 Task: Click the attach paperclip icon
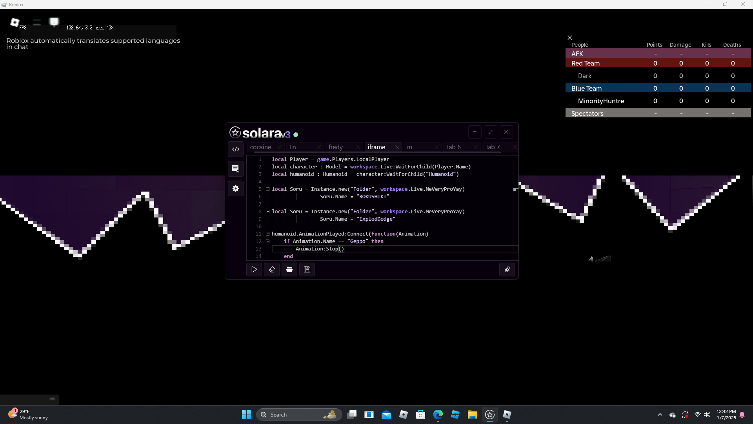(x=507, y=269)
